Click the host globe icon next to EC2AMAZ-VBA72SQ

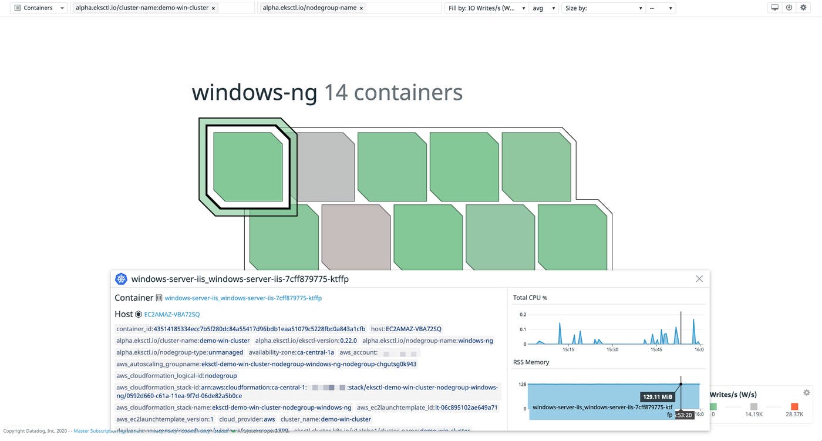pos(136,314)
